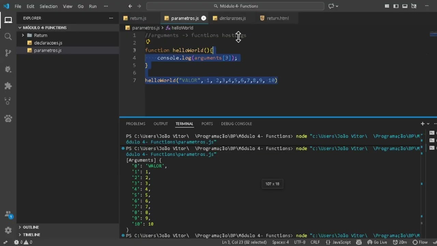This screenshot has height=246, width=437.
Task: Close the parametros.js editor tab
Action: [203, 18]
